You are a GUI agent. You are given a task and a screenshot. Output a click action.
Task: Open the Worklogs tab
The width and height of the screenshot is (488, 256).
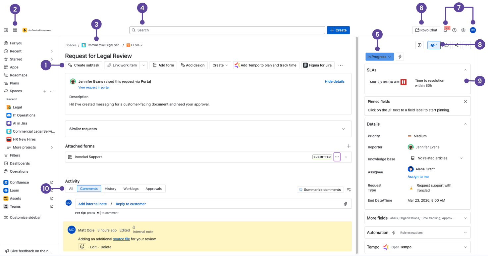[131, 189]
